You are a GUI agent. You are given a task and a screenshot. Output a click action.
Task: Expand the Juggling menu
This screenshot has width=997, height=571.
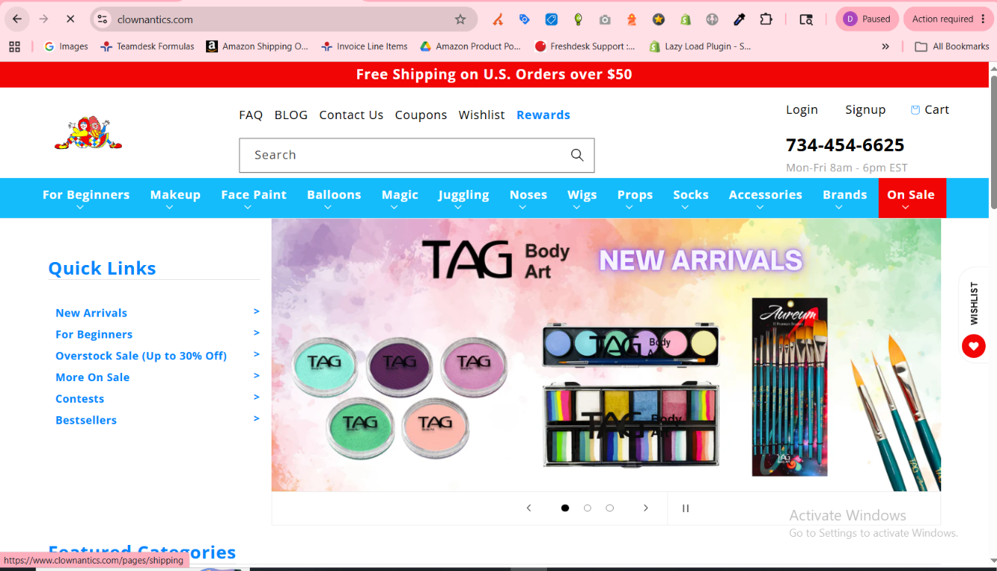pyautogui.click(x=464, y=198)
